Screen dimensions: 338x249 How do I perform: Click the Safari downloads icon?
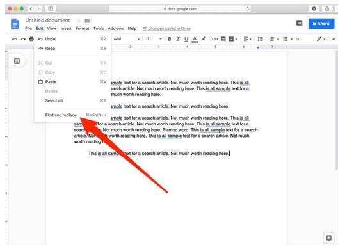[x=314, y=8]
